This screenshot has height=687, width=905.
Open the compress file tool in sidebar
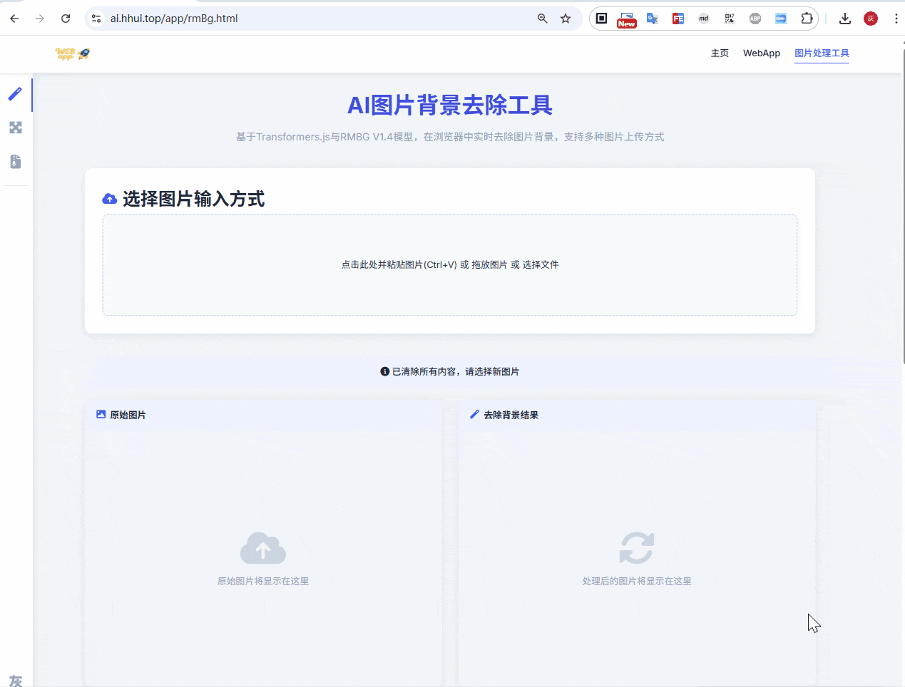coord(16,162)
